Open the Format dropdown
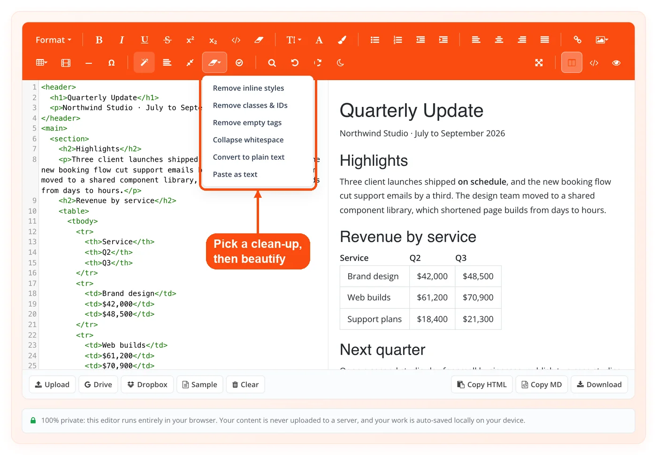 pos(53,40)
